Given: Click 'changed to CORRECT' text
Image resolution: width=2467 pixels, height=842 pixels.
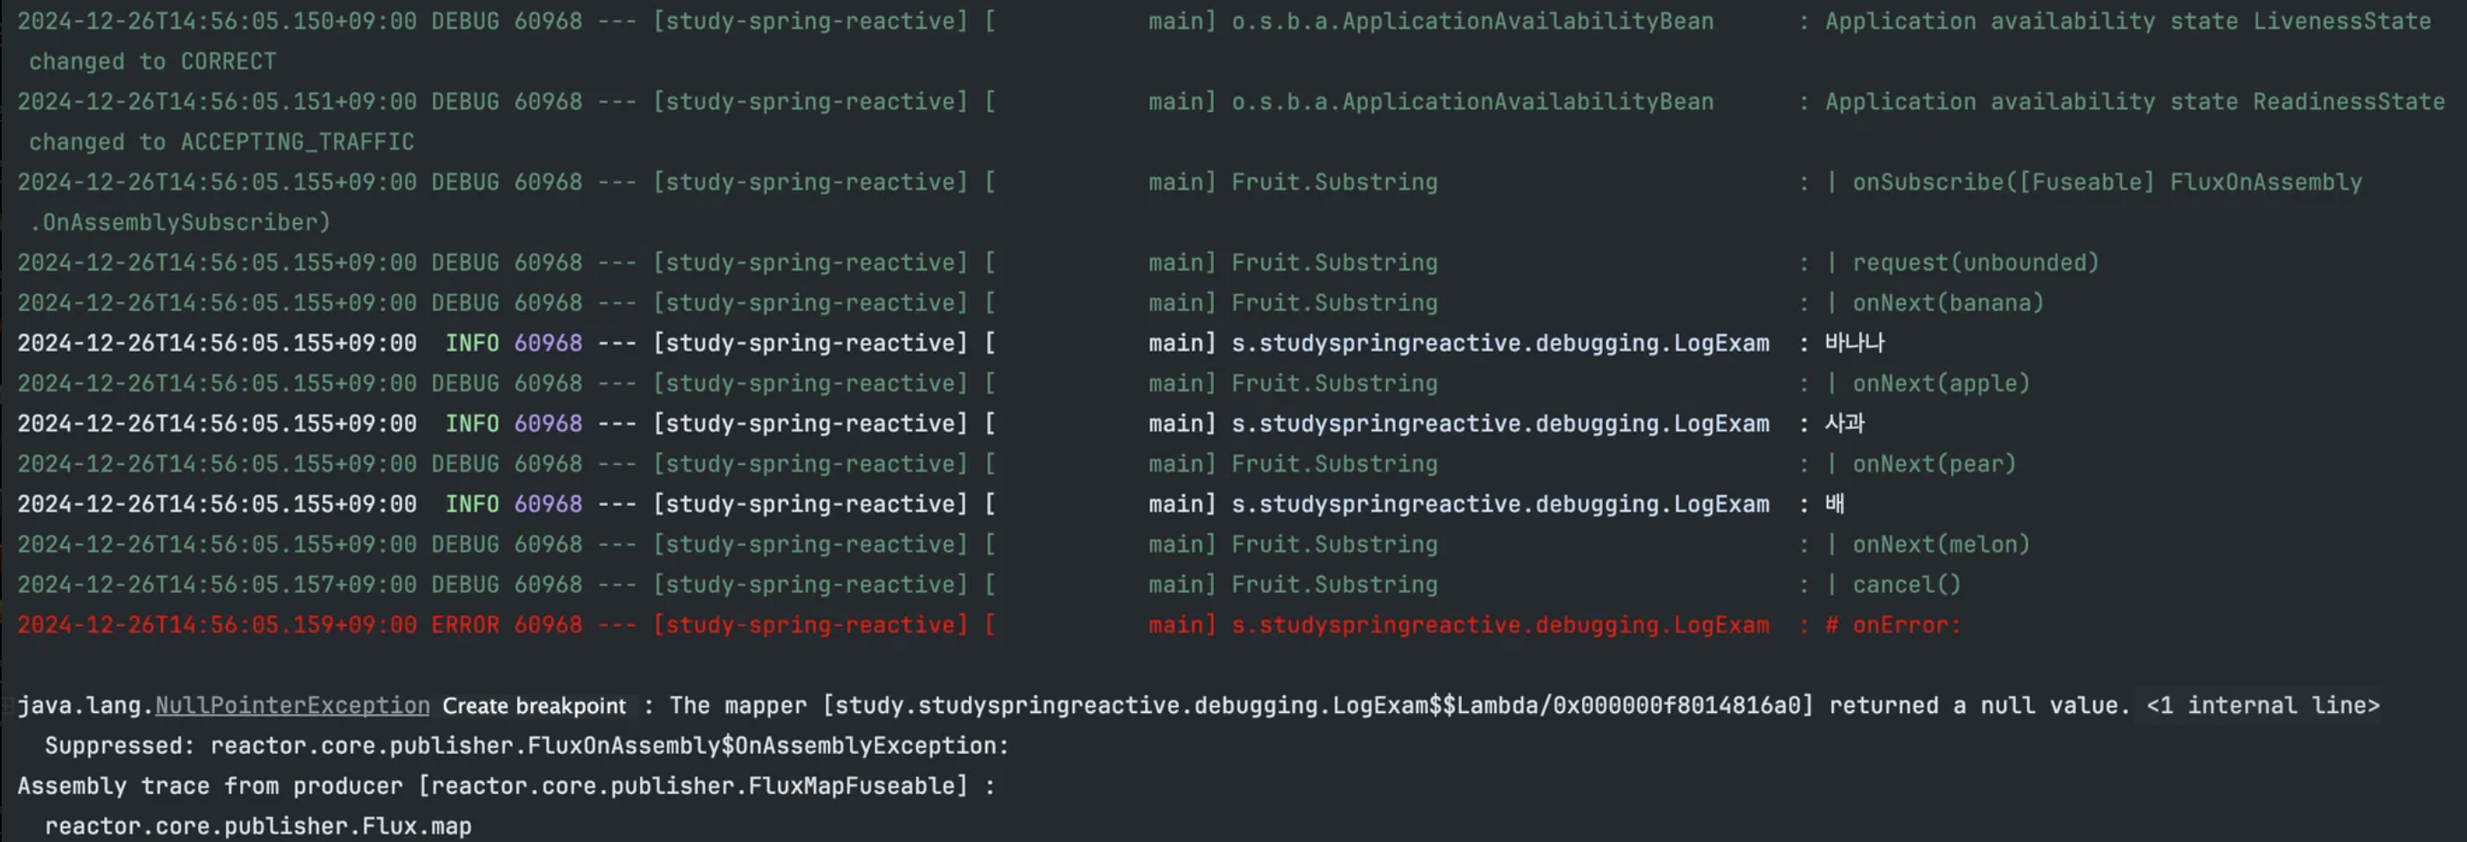Looking at the screenshot, I should coord(152,61).
